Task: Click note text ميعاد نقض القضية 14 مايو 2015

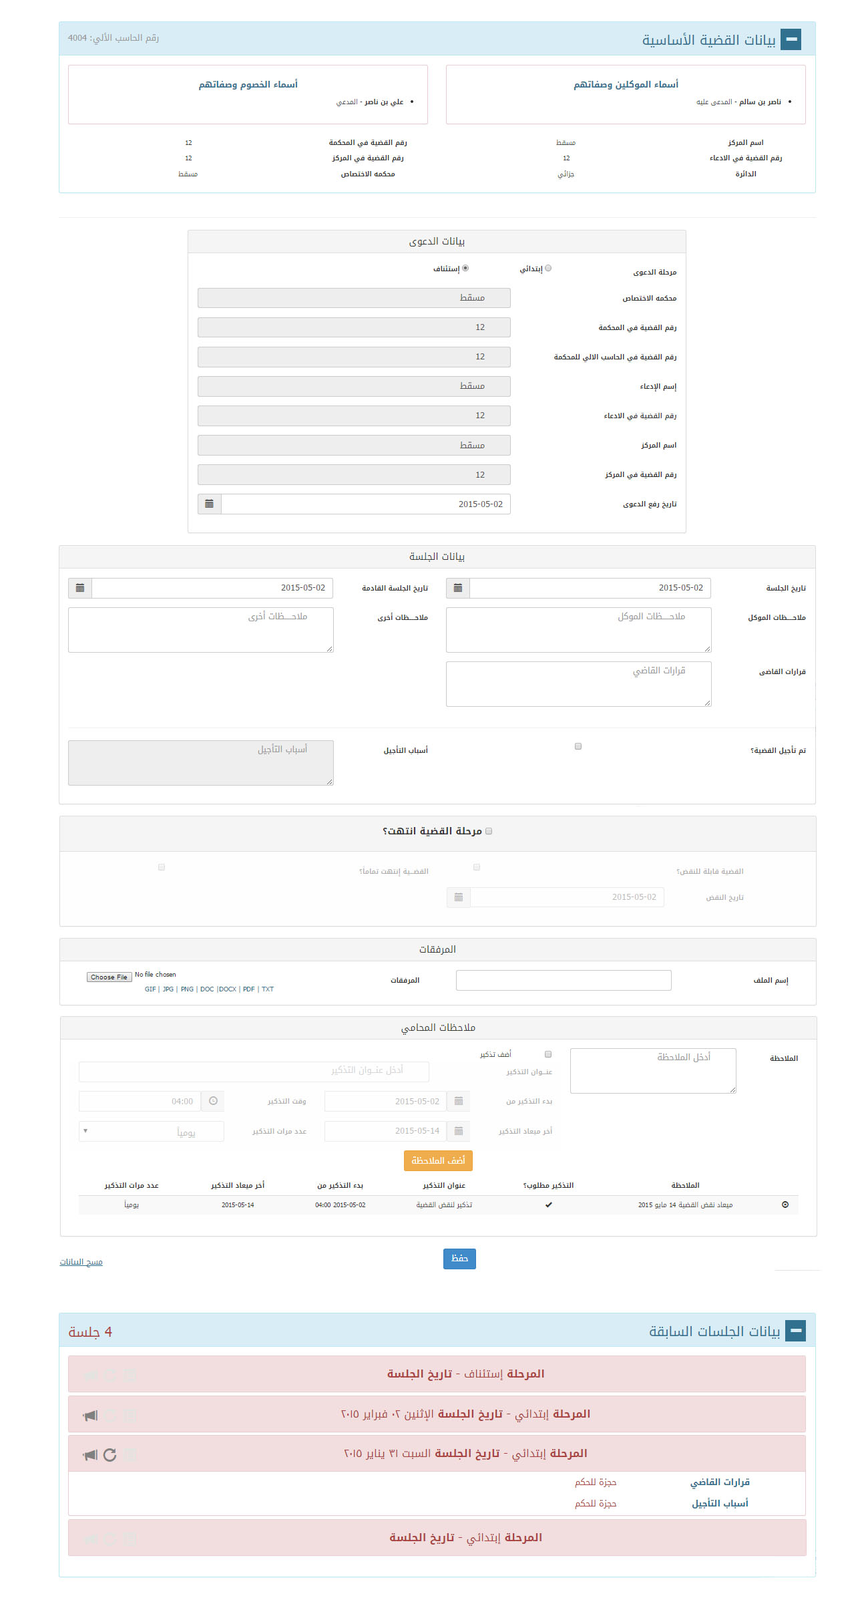Action: click(x=685, y=1205)
